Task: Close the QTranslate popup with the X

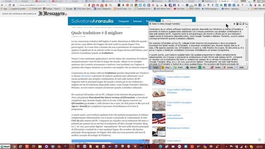Action: [x=150, y=24]
